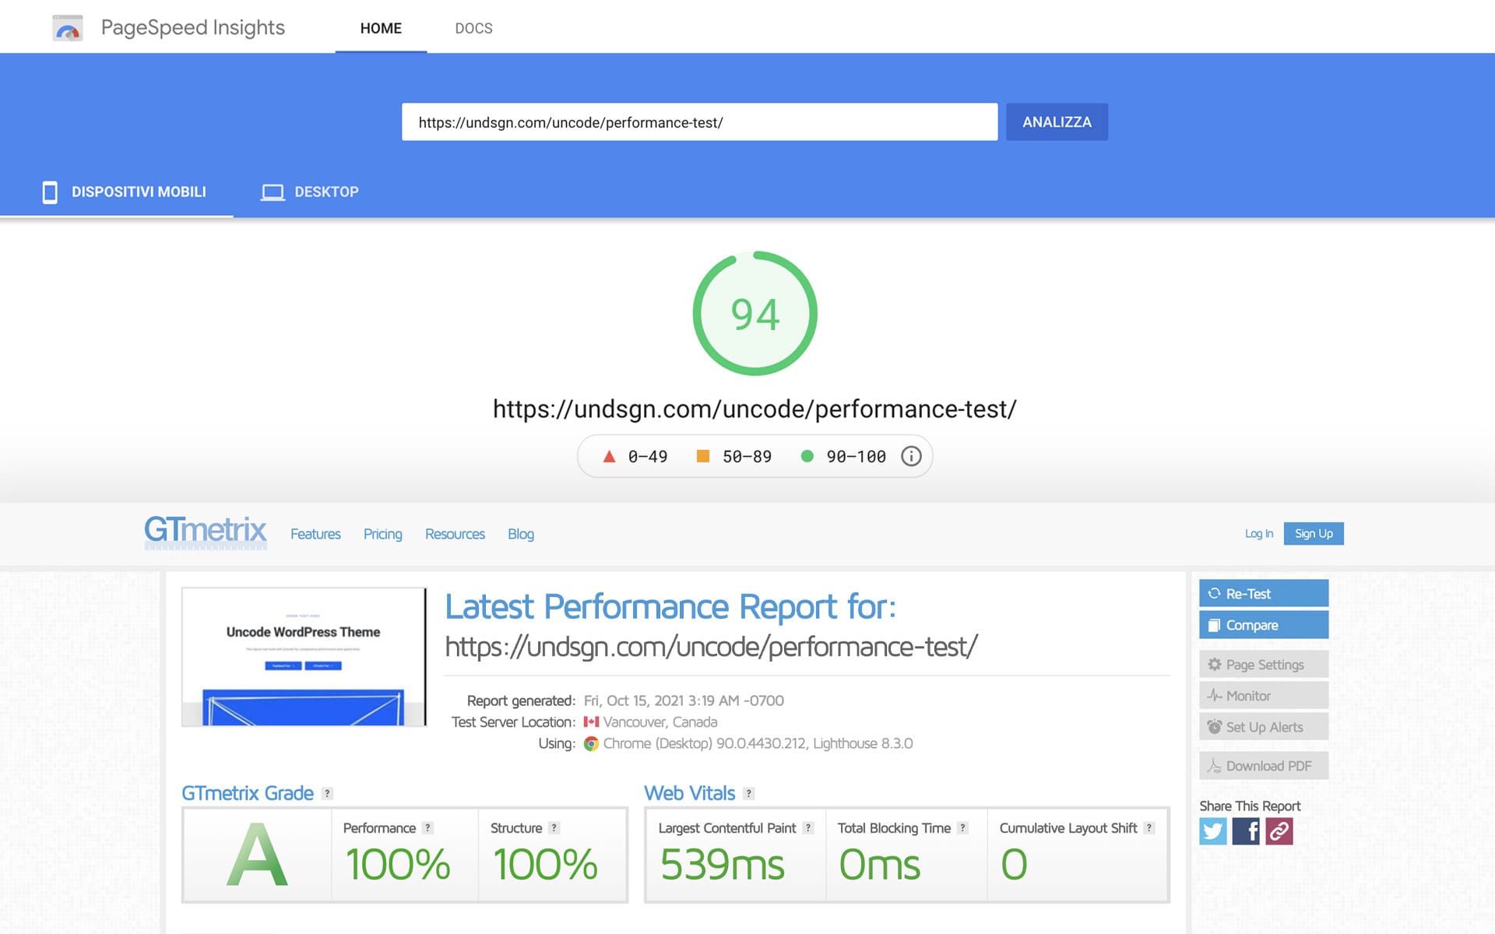This screenshot has width=1495, height=934.
Task: Open Page Settings
Action: click(1264, 664)
